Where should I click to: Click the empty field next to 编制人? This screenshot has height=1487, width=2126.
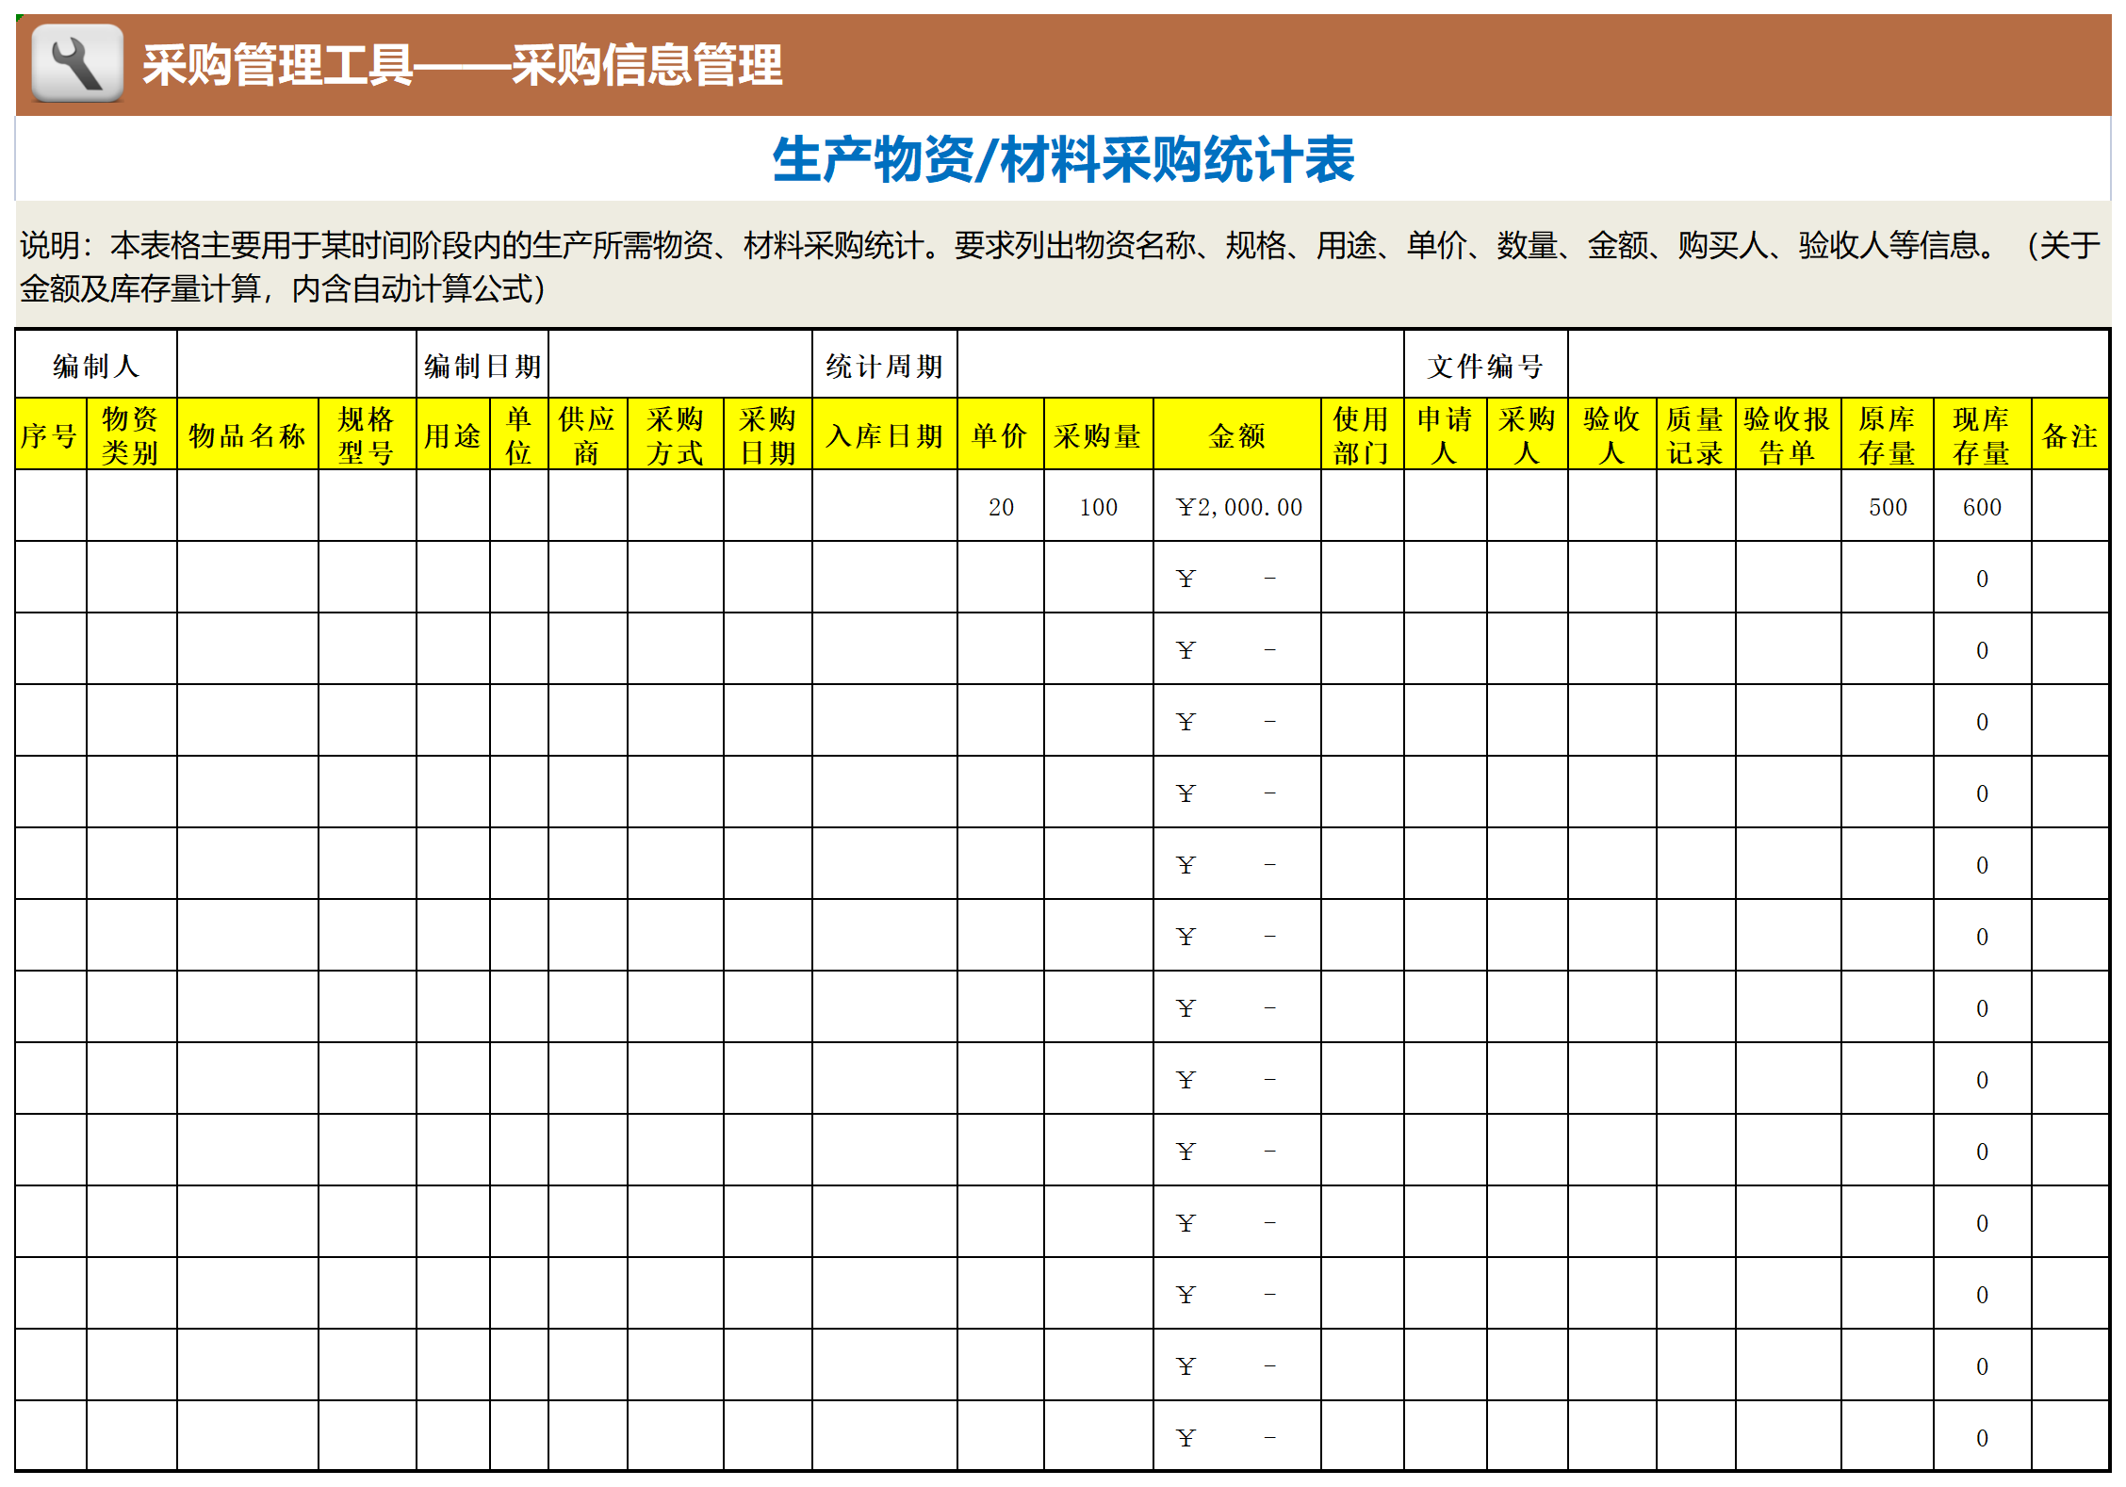coord(297,365)
